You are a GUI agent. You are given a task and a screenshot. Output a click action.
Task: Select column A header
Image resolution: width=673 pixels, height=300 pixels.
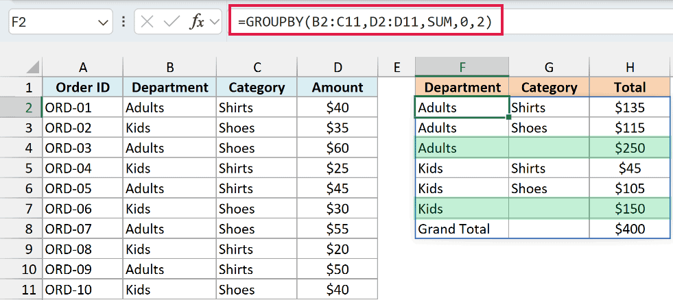[83, 67]
